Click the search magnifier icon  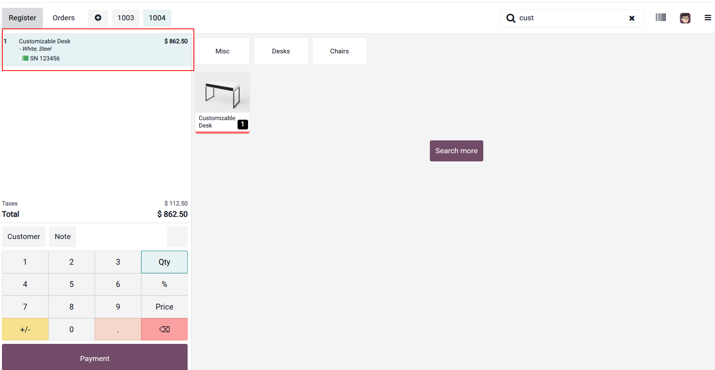511,18
